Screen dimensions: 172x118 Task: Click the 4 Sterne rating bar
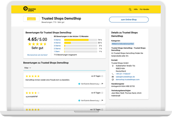81,43
